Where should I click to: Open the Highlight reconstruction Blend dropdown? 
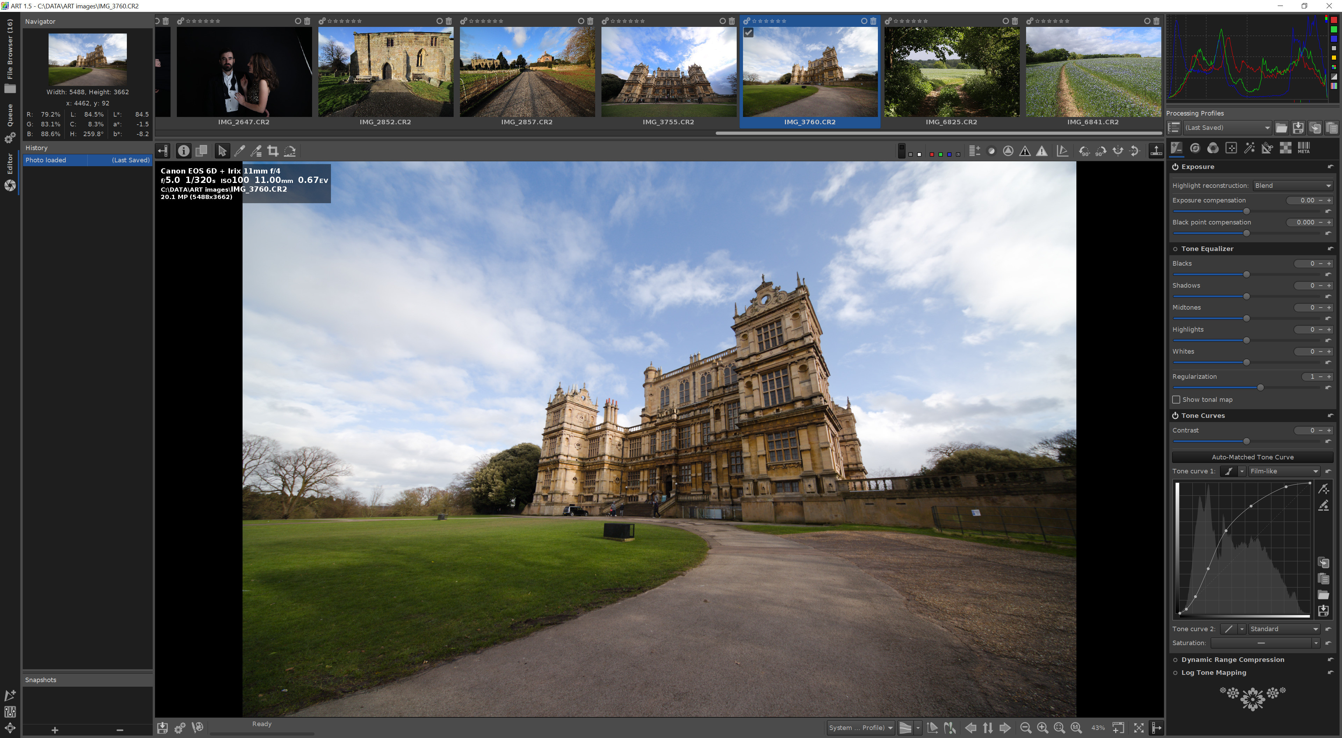click(x=1292, y=186)
